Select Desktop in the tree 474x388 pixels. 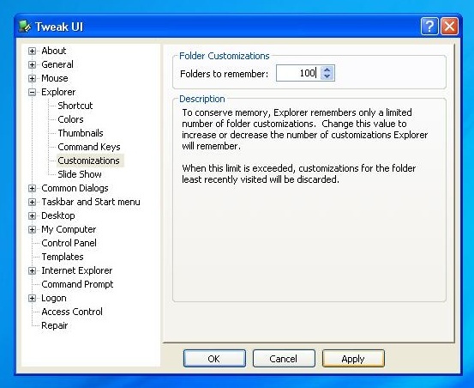58,215
